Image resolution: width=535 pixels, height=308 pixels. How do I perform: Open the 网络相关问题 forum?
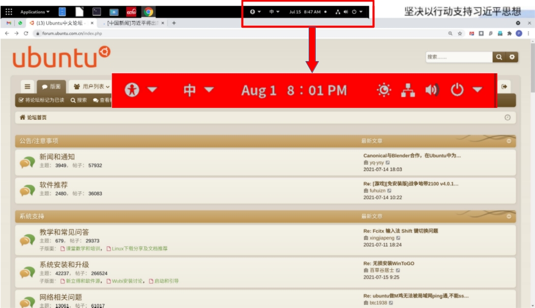point(61,297)
